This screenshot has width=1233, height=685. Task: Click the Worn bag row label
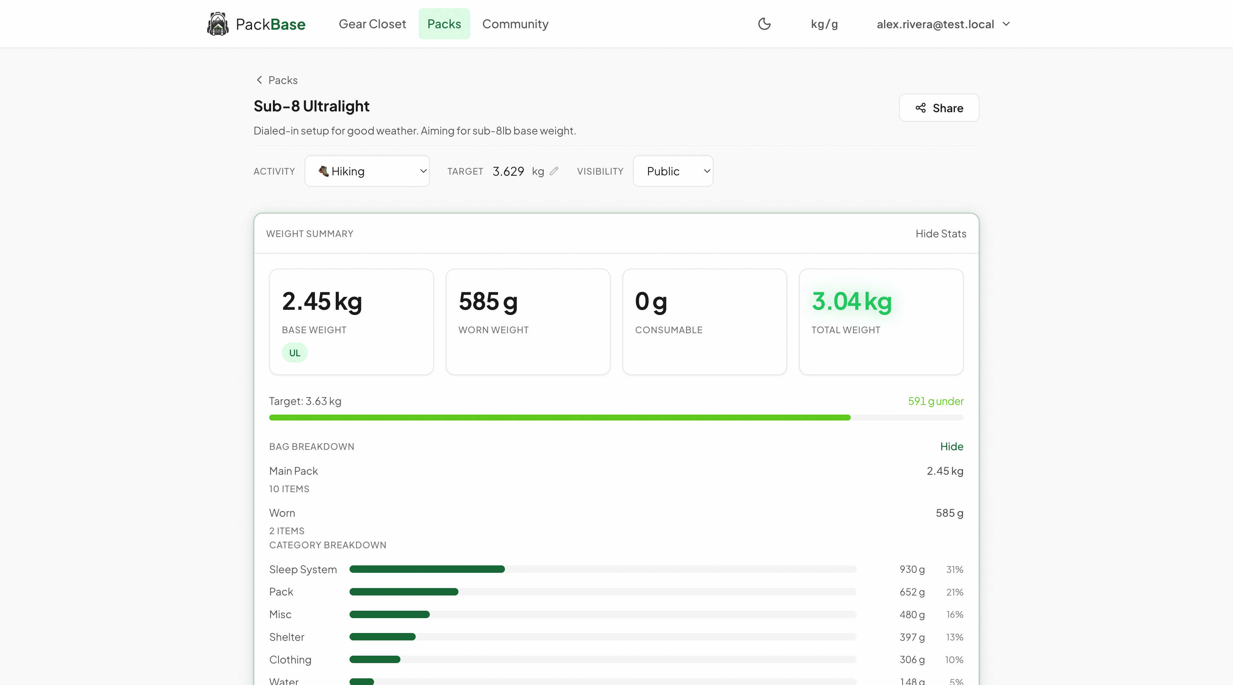282,513
